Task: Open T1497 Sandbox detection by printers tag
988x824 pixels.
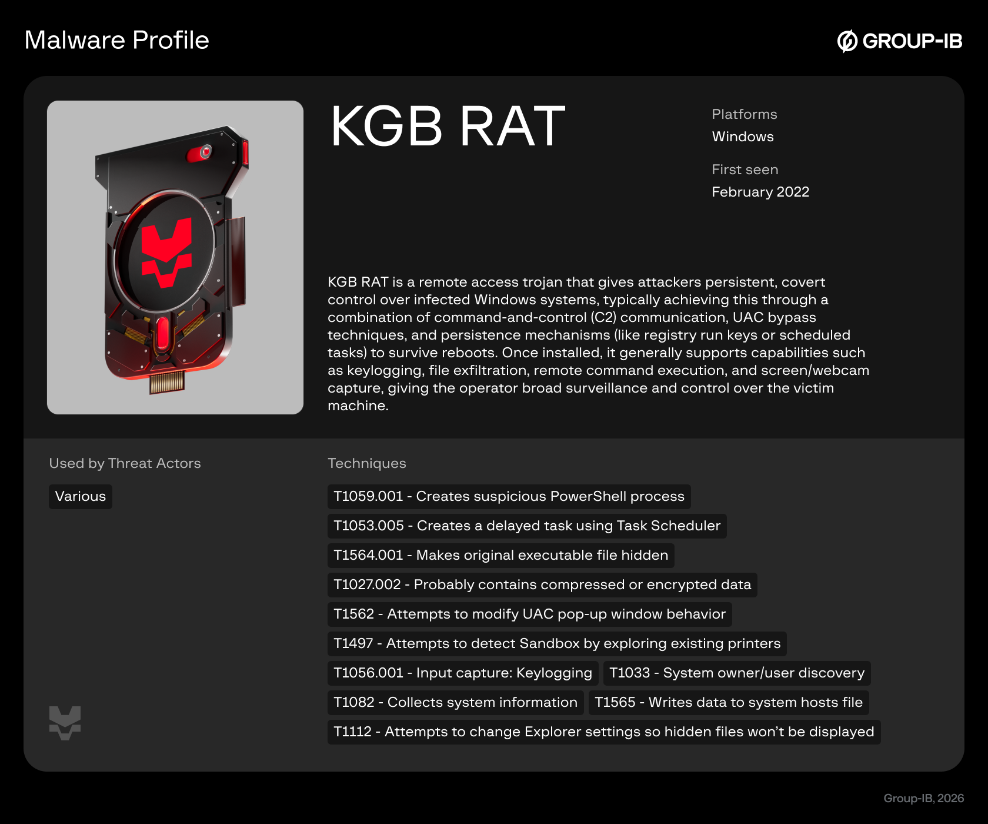Action: point(557,643)
